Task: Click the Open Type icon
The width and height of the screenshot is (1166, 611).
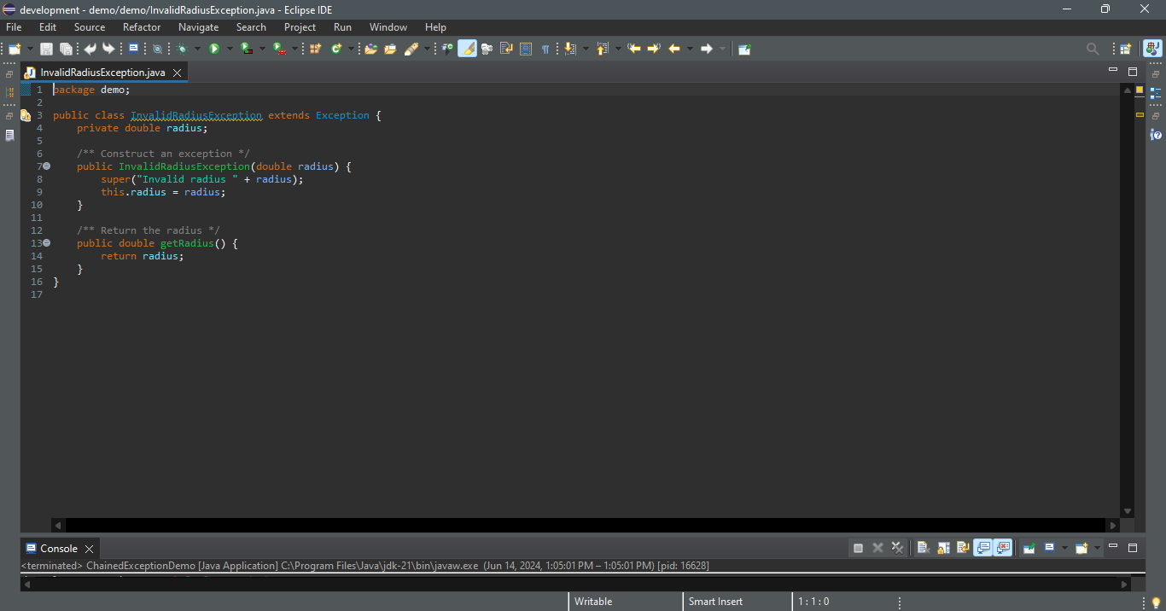Action: point(370,49)
